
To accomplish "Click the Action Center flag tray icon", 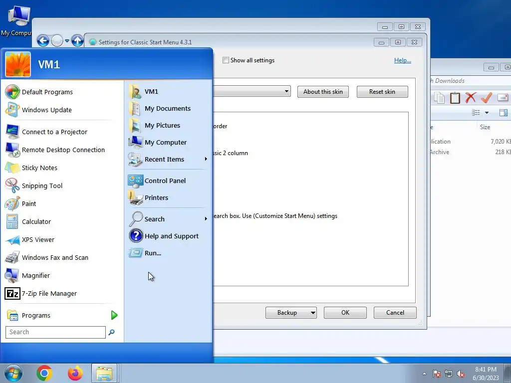I will coord(436,374).
